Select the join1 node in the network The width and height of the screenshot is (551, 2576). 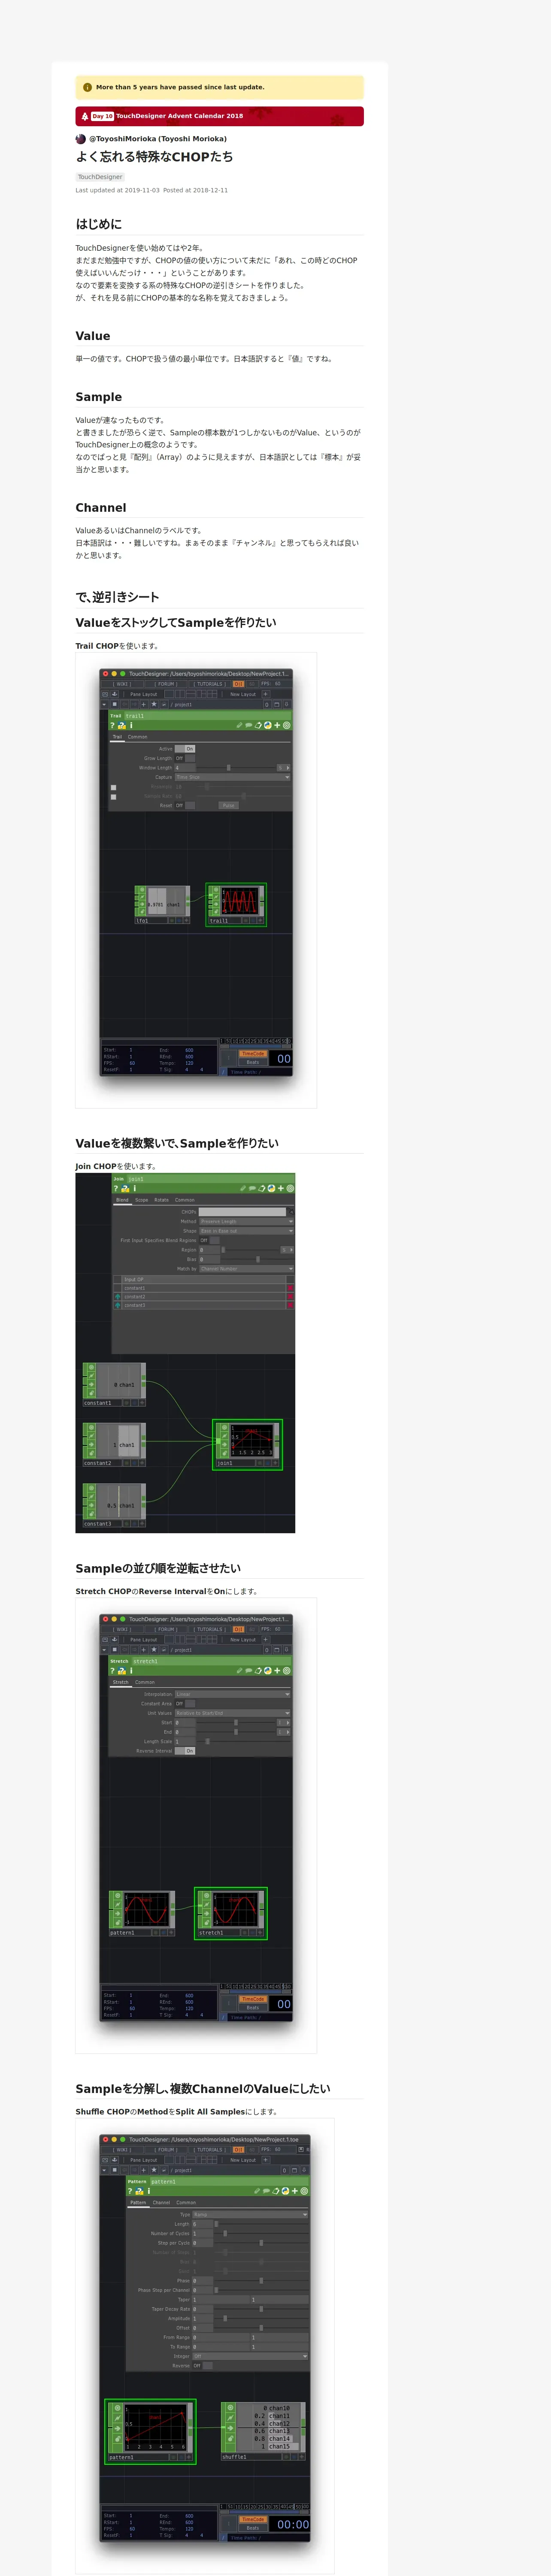(248, 1445)
